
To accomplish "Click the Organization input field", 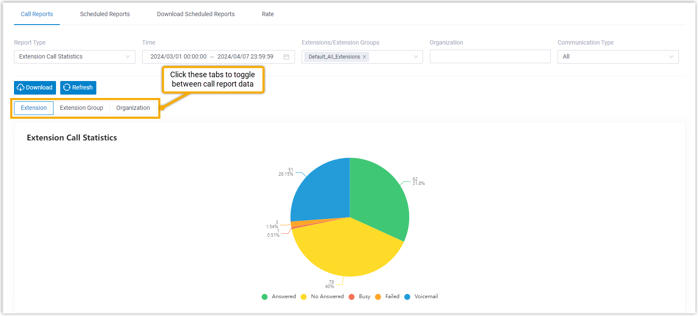I will pos(490,57).
